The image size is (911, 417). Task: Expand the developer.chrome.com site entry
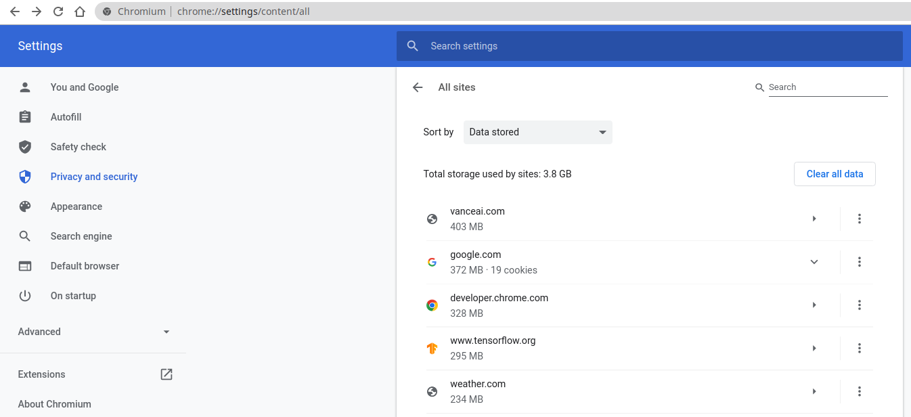click(x=814, y=305)
